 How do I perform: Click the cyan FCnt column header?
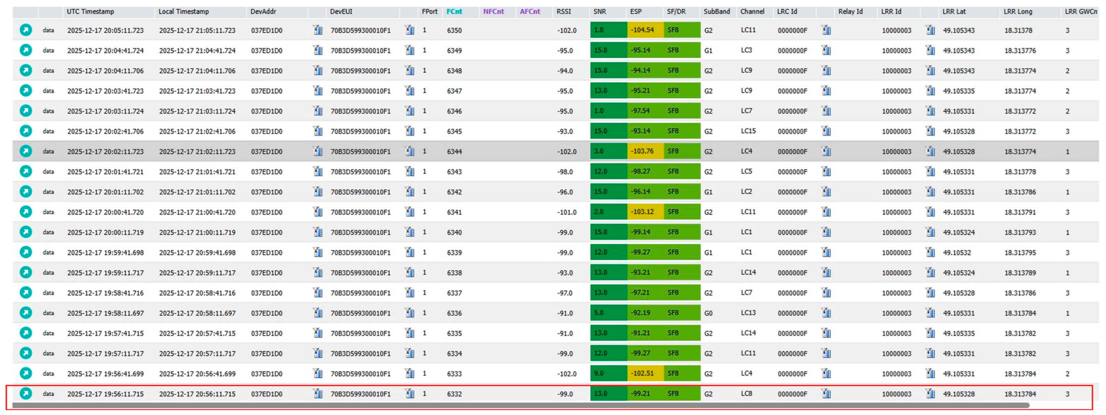click(454, 12)
